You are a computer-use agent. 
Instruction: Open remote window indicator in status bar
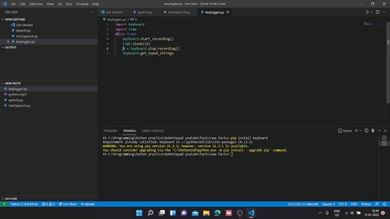(4, 204)
